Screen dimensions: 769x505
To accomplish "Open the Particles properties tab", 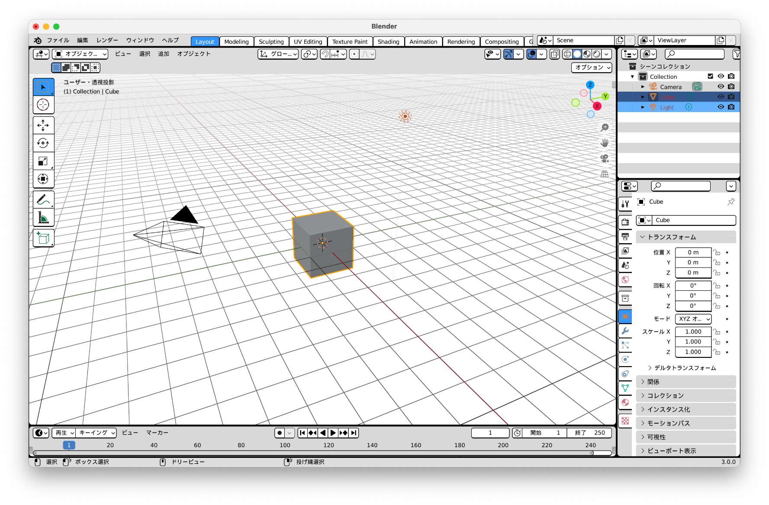I will pyautogui.click(x=625, y=345).
